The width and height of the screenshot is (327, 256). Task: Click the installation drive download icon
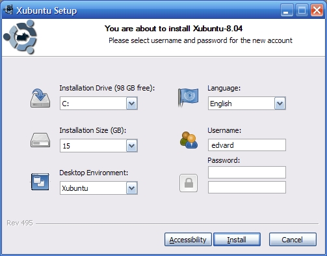[40, 98]
